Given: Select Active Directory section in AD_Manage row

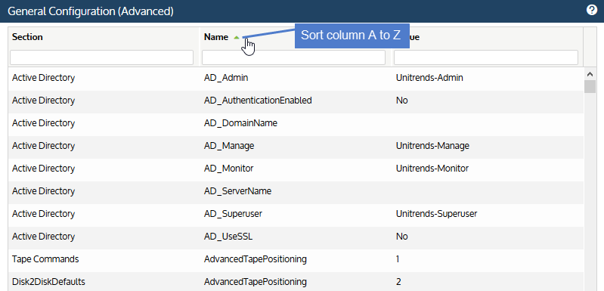Looking at the screenshot, I should point(44,146).
